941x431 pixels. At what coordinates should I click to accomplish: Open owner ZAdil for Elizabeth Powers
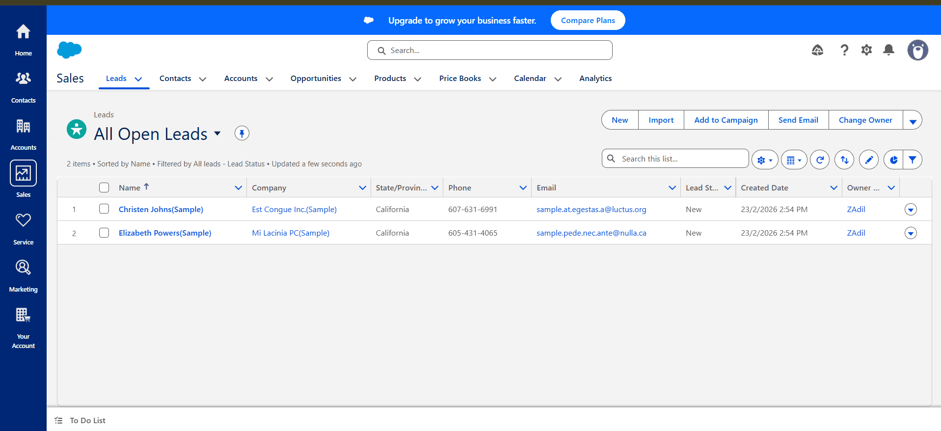point(856,233)
